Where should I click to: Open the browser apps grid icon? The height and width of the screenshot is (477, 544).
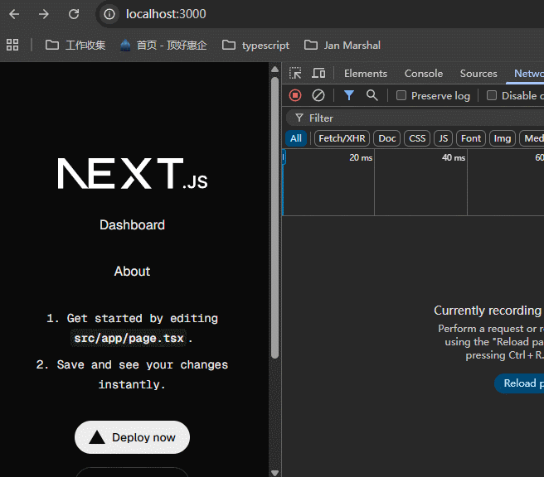point(12,45)
